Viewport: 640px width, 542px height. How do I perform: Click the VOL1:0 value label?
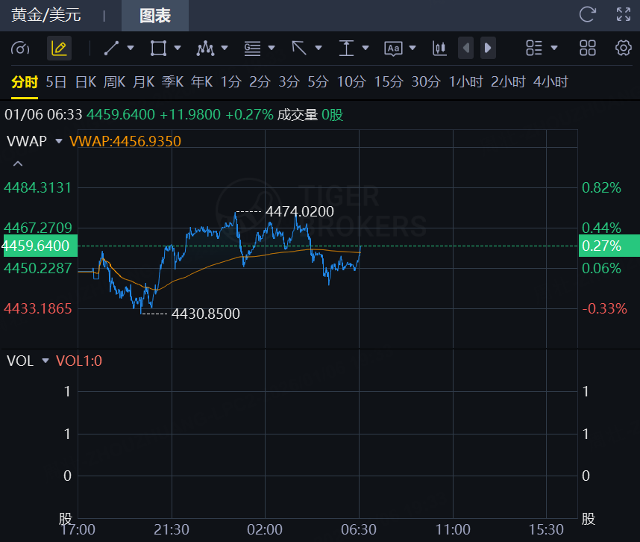coord(79,361)
